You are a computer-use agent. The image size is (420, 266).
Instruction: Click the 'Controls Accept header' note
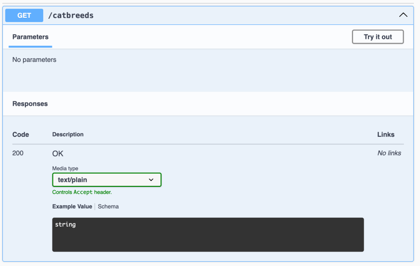coord(82,192)
